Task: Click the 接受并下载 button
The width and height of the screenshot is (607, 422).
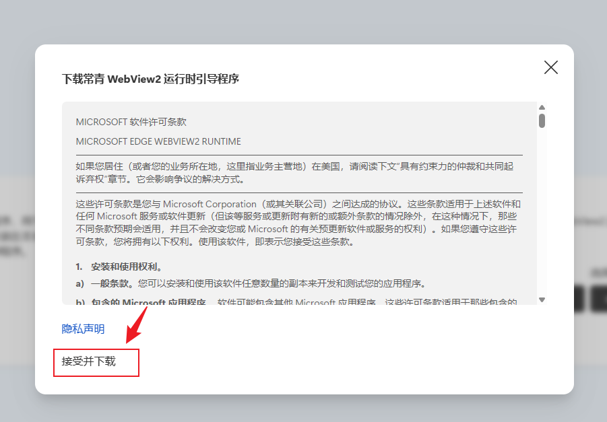Action: tap(89, 361)
